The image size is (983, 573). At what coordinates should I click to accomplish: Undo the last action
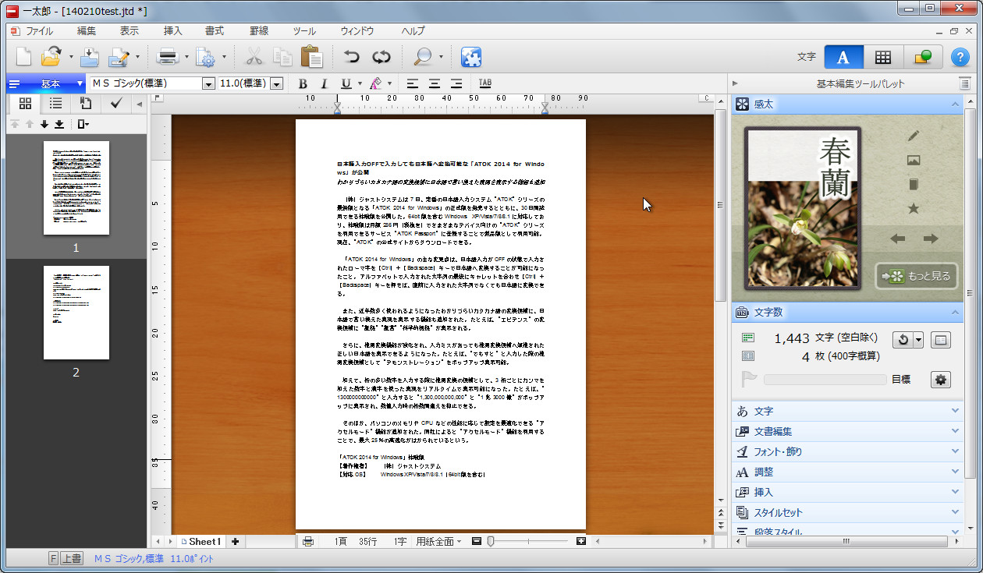[352, 57]
